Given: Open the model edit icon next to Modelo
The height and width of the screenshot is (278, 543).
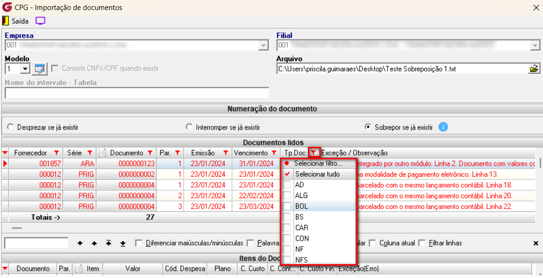Looking at the screenshot, I should 40,69.
